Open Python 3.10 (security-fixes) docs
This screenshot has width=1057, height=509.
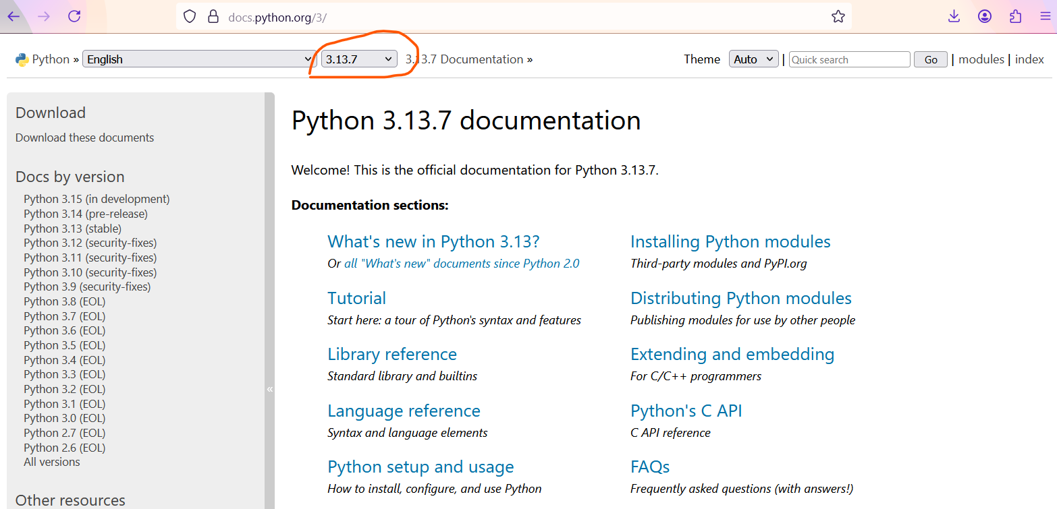point(90,272)
